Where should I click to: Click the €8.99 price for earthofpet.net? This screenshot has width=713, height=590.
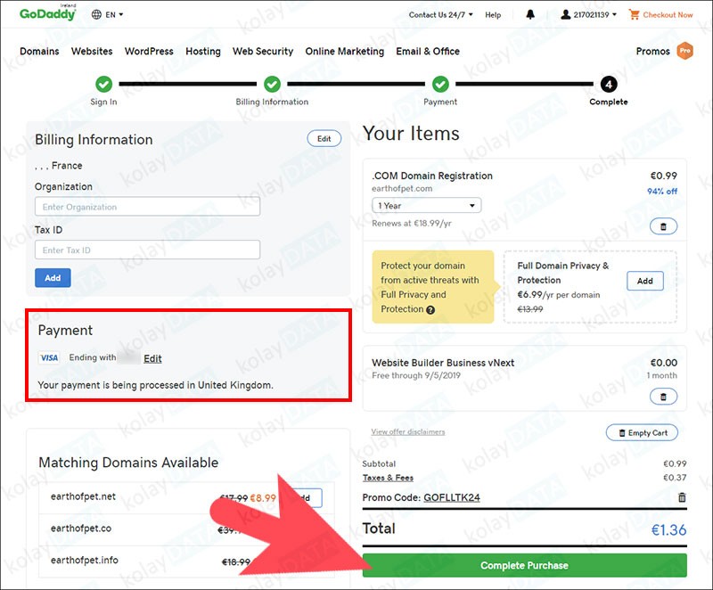pyautogui.click(x=263, y=498)
